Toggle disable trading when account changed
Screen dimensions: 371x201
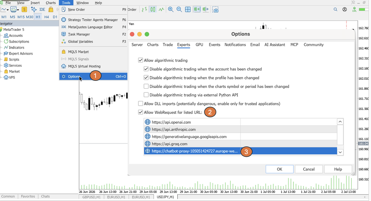pos(146,69)
